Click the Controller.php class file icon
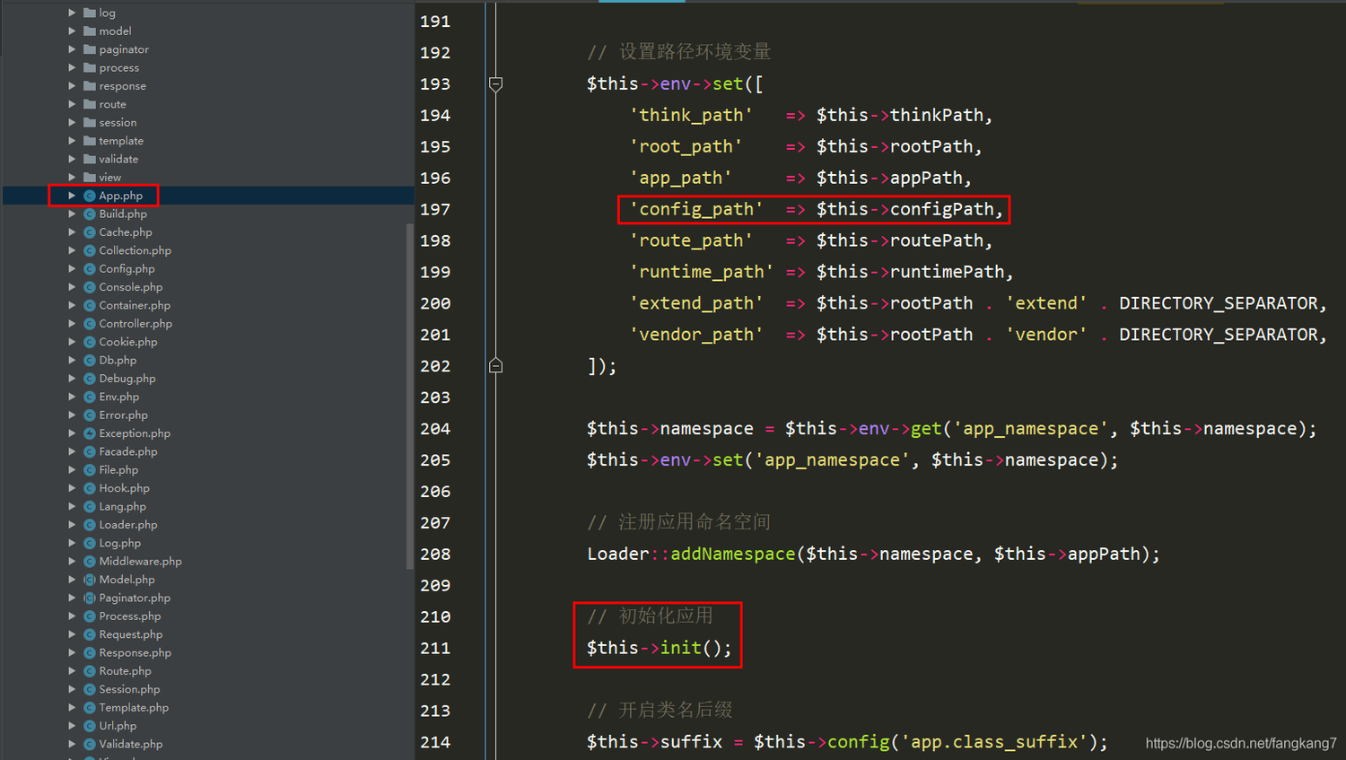Screen dimensions: 1346x760 [x=90, y=324]
